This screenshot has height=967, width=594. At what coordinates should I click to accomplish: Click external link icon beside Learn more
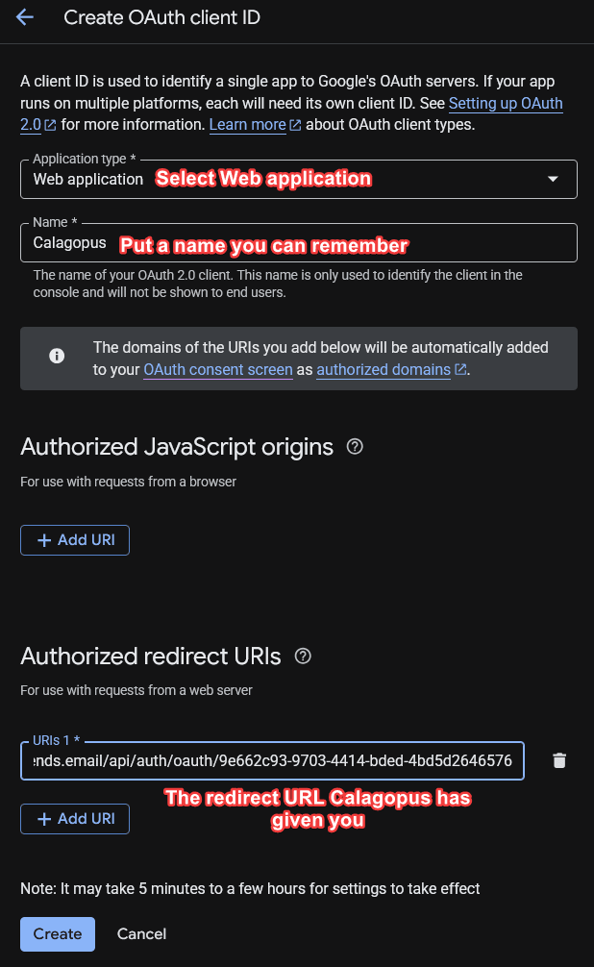[x=296, y=125]
